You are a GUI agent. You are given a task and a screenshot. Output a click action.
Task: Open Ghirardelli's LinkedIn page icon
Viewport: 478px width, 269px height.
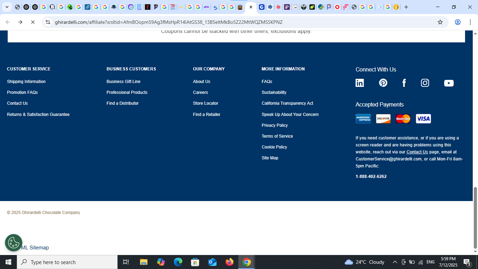(x=360, y=83)
